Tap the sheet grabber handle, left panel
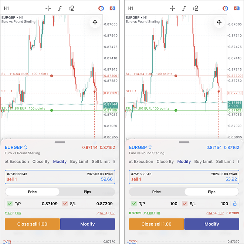The image size is (244, 244). 60,142
